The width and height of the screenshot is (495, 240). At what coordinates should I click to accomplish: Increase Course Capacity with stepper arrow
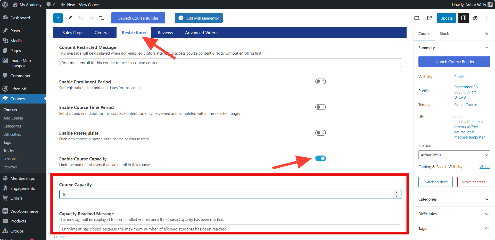coord(396,193)
